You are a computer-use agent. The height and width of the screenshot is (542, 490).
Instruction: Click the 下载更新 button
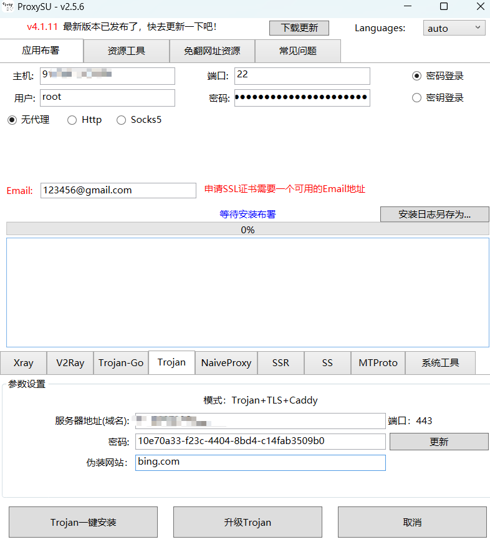click(299, 28)
